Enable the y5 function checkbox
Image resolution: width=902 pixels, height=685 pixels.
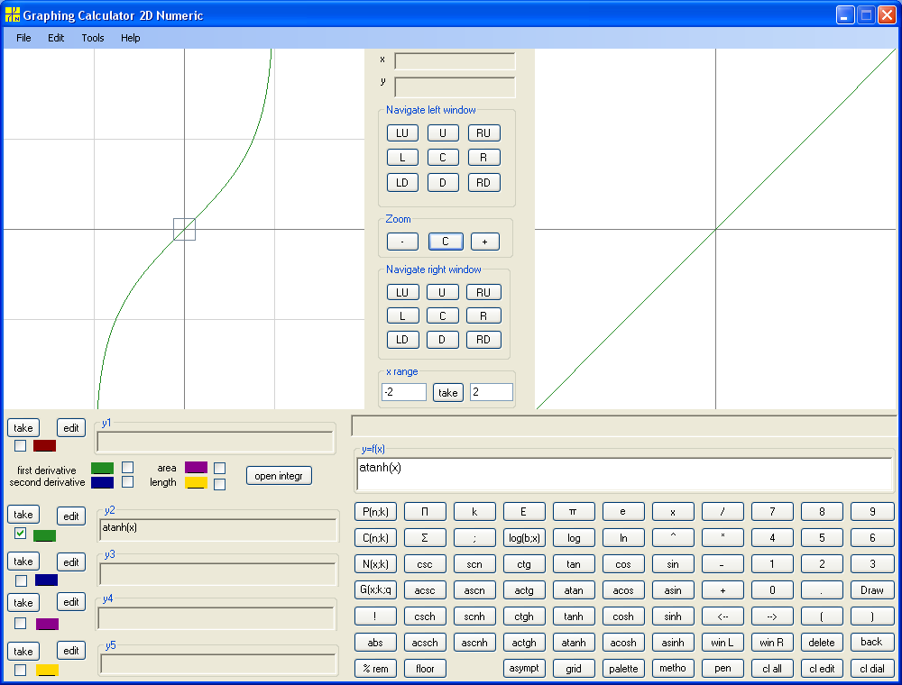(x=21, y=670)
